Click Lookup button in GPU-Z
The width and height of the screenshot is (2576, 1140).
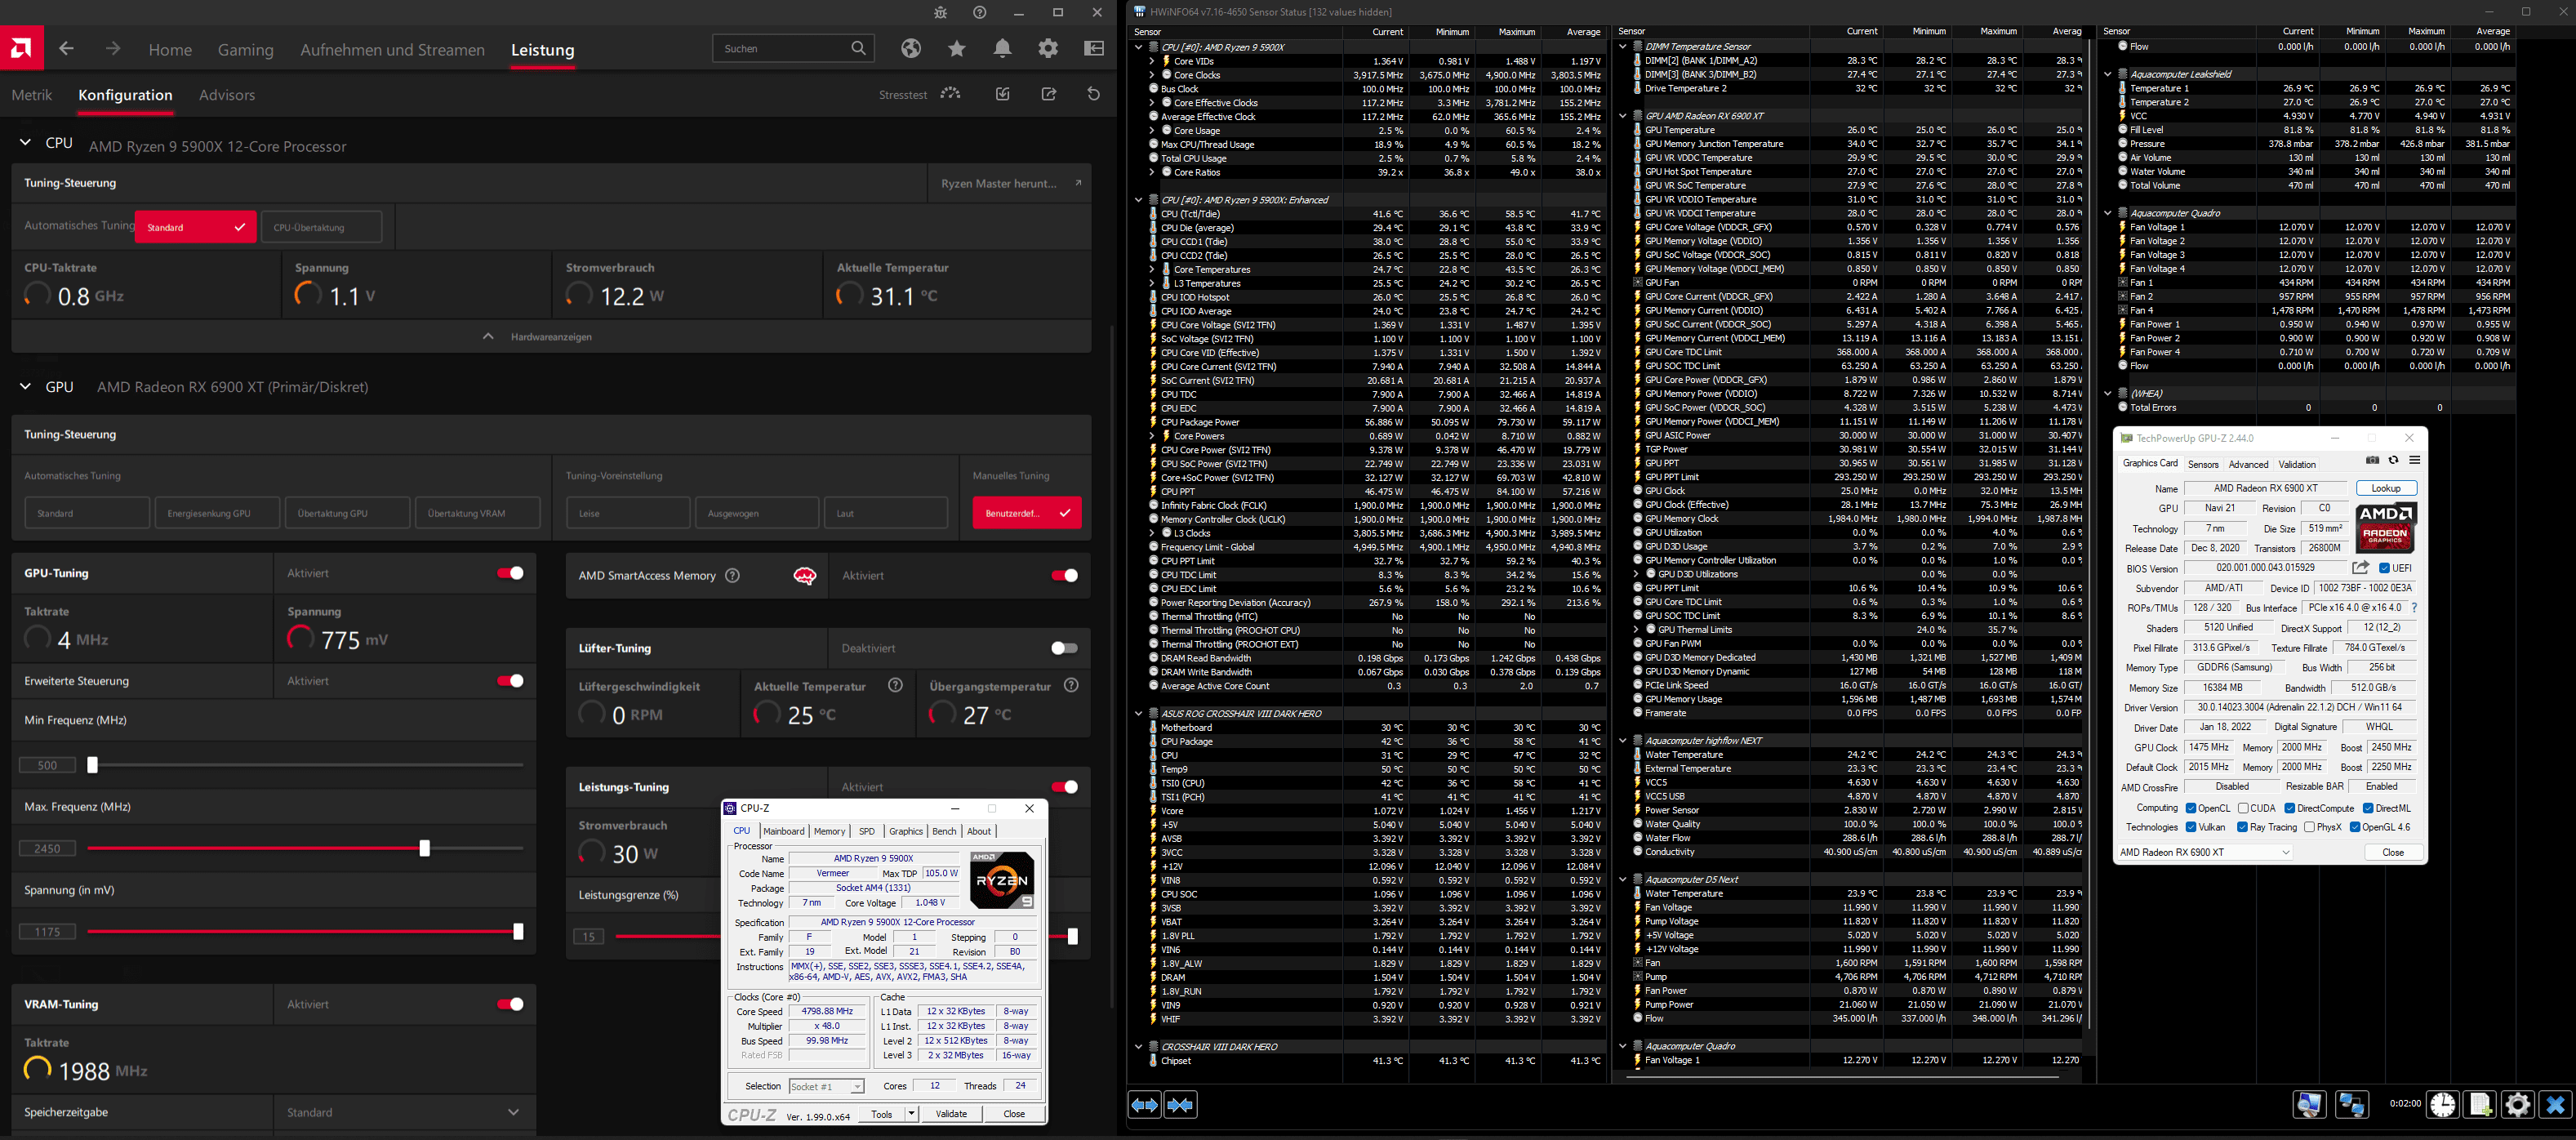2386,488
